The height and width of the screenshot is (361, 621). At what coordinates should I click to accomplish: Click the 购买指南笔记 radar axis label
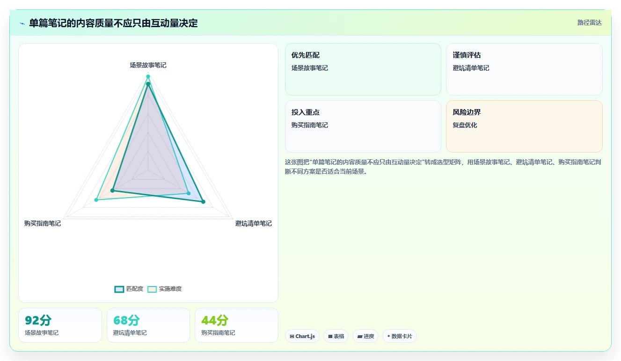(43, 223)
